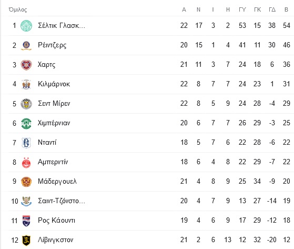294x249 pixels.
Task: Click the Rangers club crest
Action: click(26, 45)
